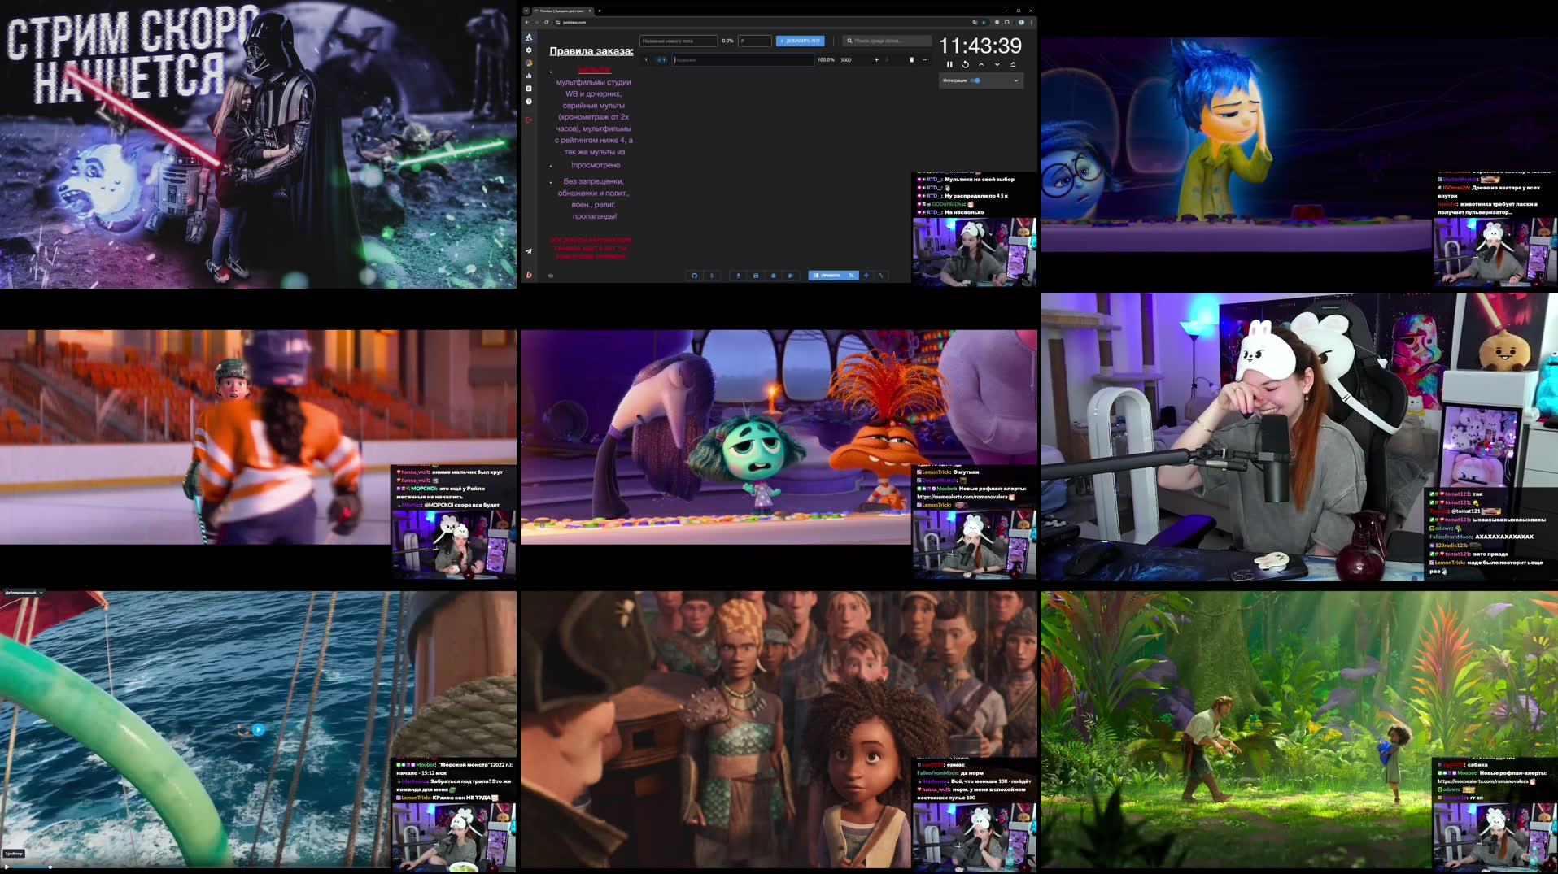Click the Star Wars stream-starting thumbnail

[x=258, y=144]
